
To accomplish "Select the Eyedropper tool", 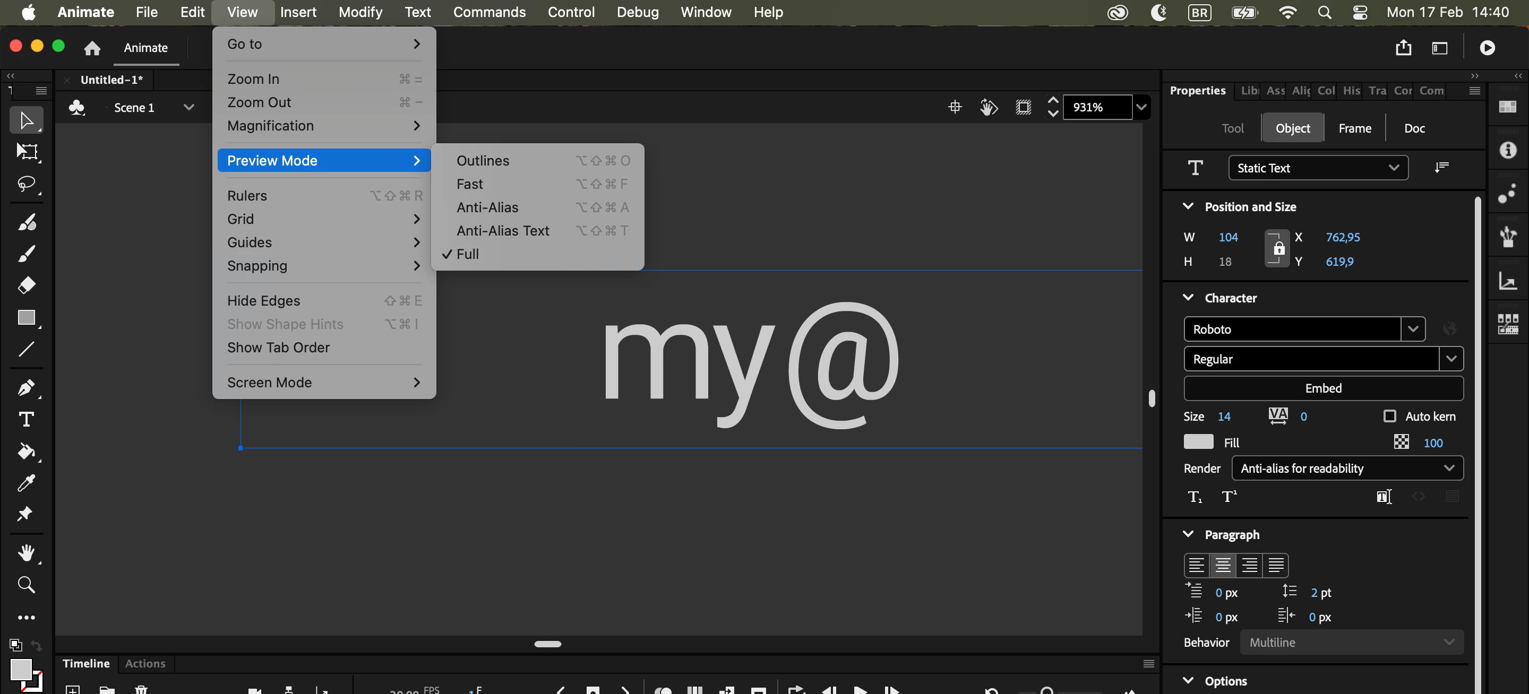I will coord(26,483).
